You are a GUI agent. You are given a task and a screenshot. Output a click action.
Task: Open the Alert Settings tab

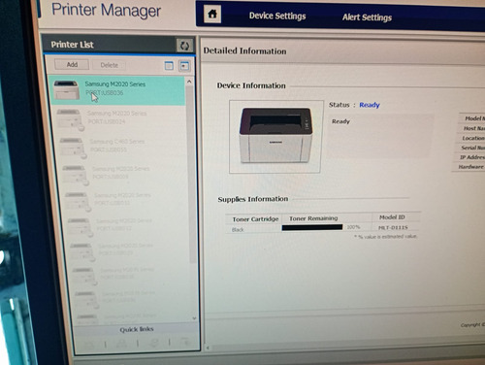367,17
